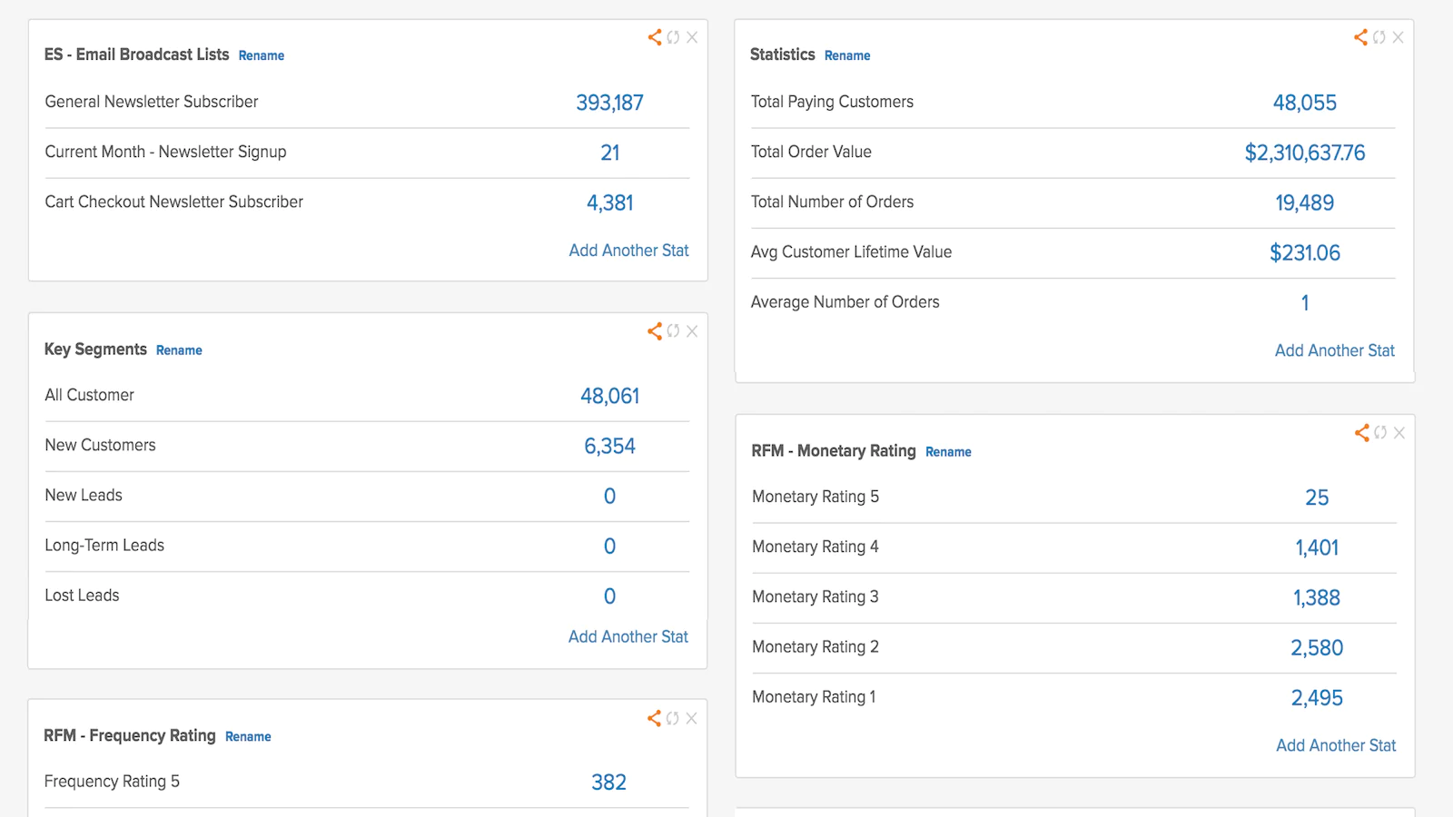The image size is (1453, 817).
Task: Remove the Key Segments widget
Action: [692, 331]
